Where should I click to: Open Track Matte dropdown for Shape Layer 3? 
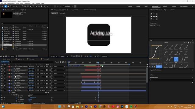[x=42, y=87]
